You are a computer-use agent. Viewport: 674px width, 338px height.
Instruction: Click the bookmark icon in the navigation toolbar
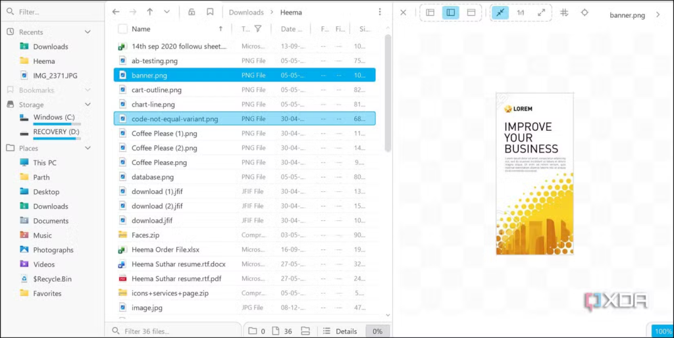coord(210,12)
